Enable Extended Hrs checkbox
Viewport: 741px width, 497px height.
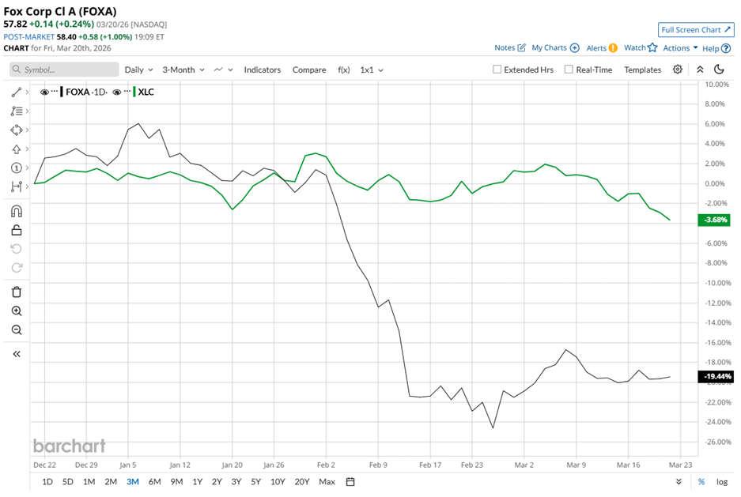coord(497,70)
